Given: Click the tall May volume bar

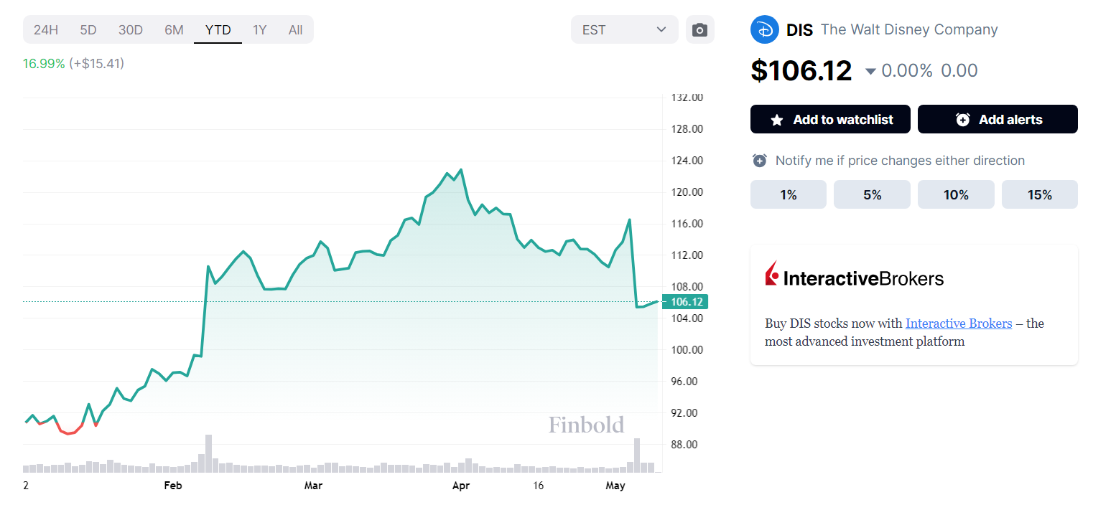Looking at the screenshot, I should [x=637, y=455].
